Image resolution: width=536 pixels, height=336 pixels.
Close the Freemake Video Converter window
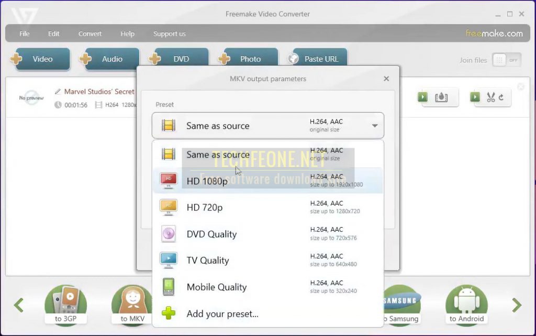coord(522,14)
